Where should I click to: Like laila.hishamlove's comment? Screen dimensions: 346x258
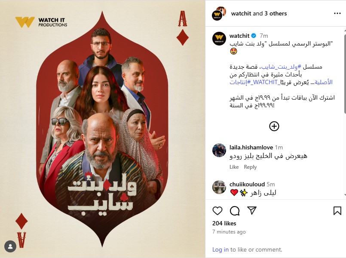click(234, 167)
